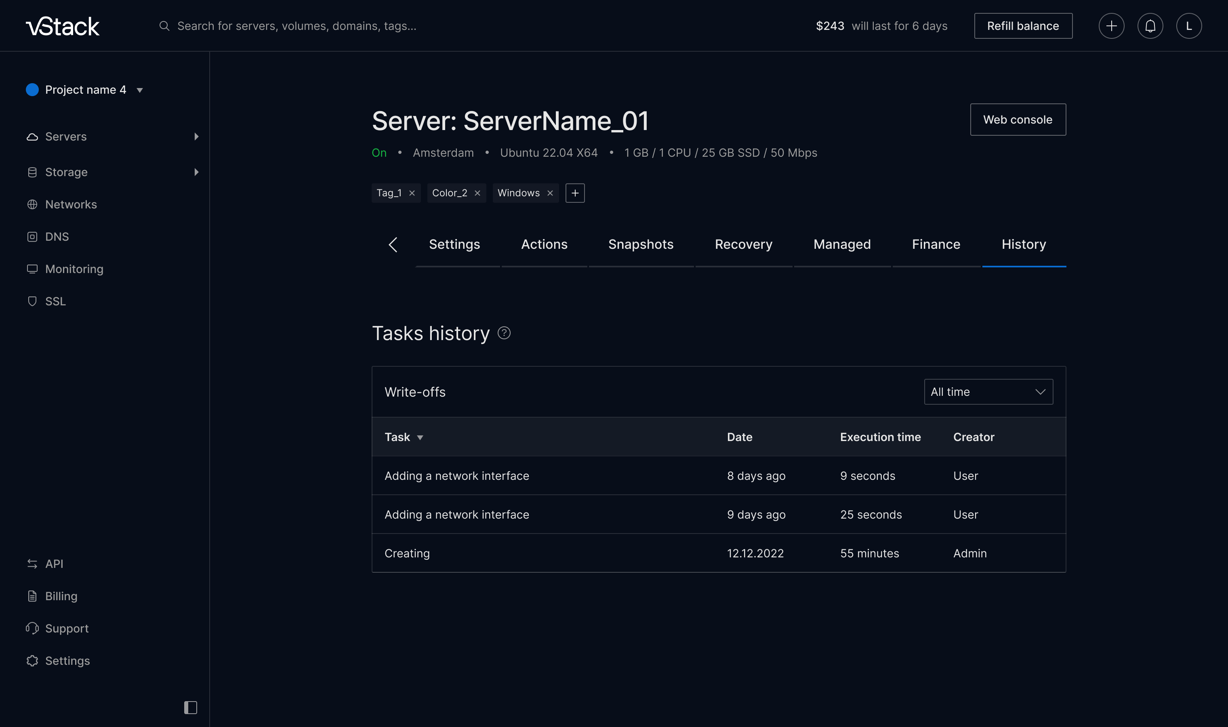Add a new tag with plus button
This screenshot has height=727, width=1228.
574,193
